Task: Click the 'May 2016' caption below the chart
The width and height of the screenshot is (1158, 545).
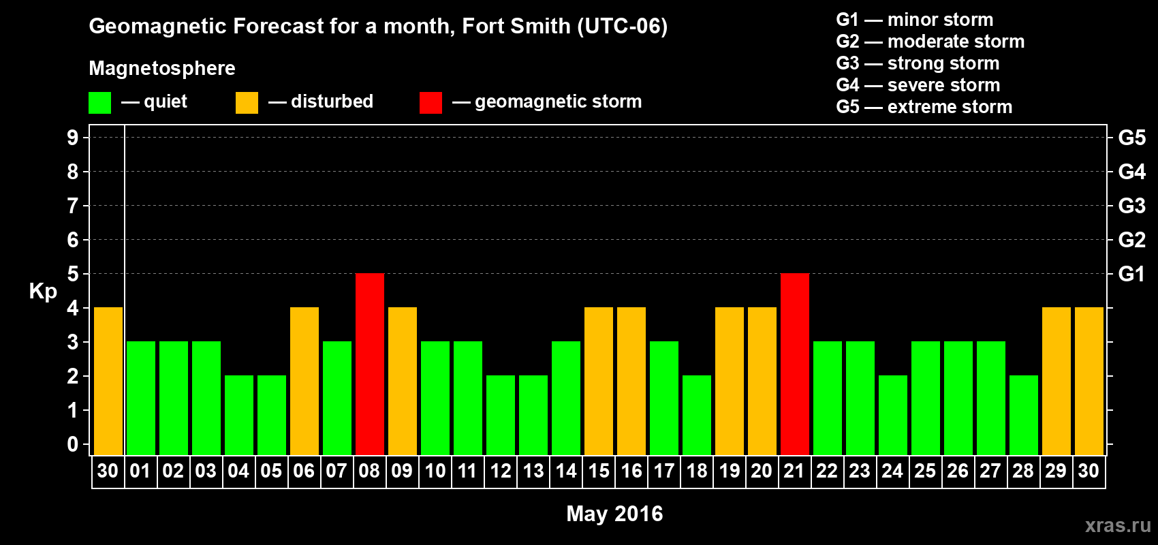Action: click(x=614, y=514)
